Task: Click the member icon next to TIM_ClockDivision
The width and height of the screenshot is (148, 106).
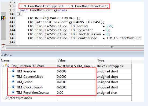Action: tap(13, 87)
